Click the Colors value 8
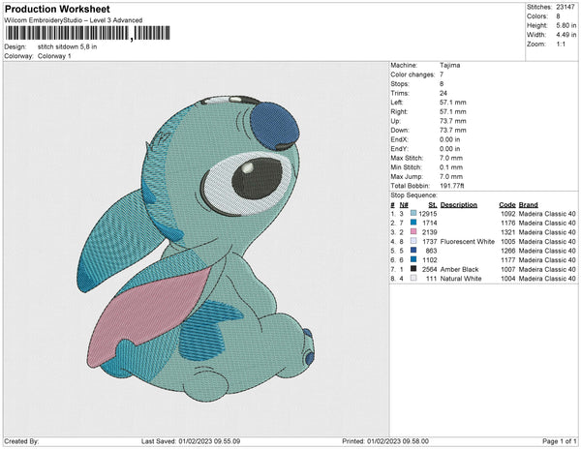This screenshot has width=581, height=449. 558,16
